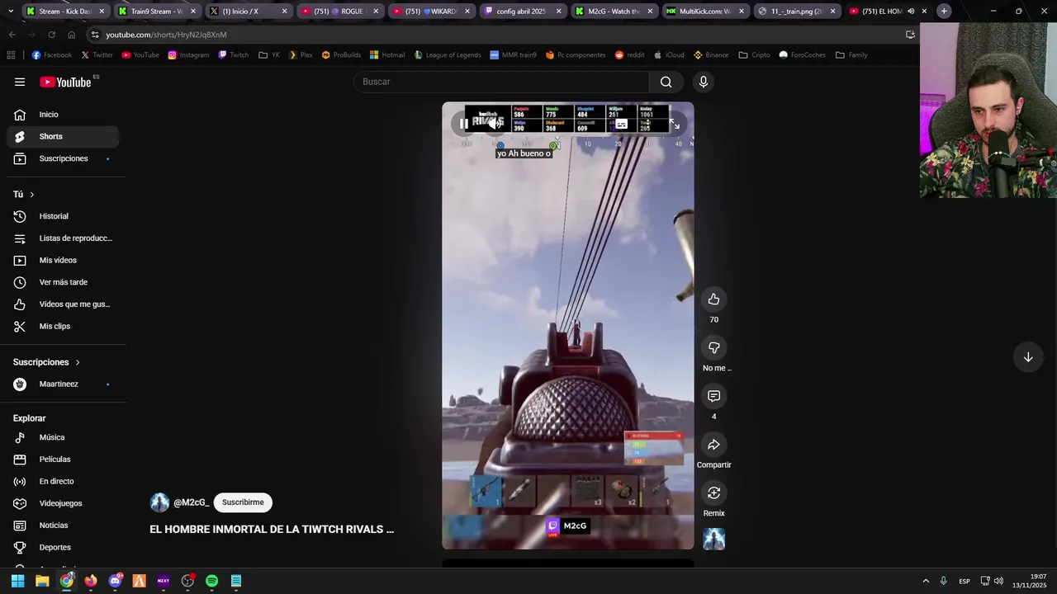Start voice search with microphone
The image size is (1057, 594).
704,82
